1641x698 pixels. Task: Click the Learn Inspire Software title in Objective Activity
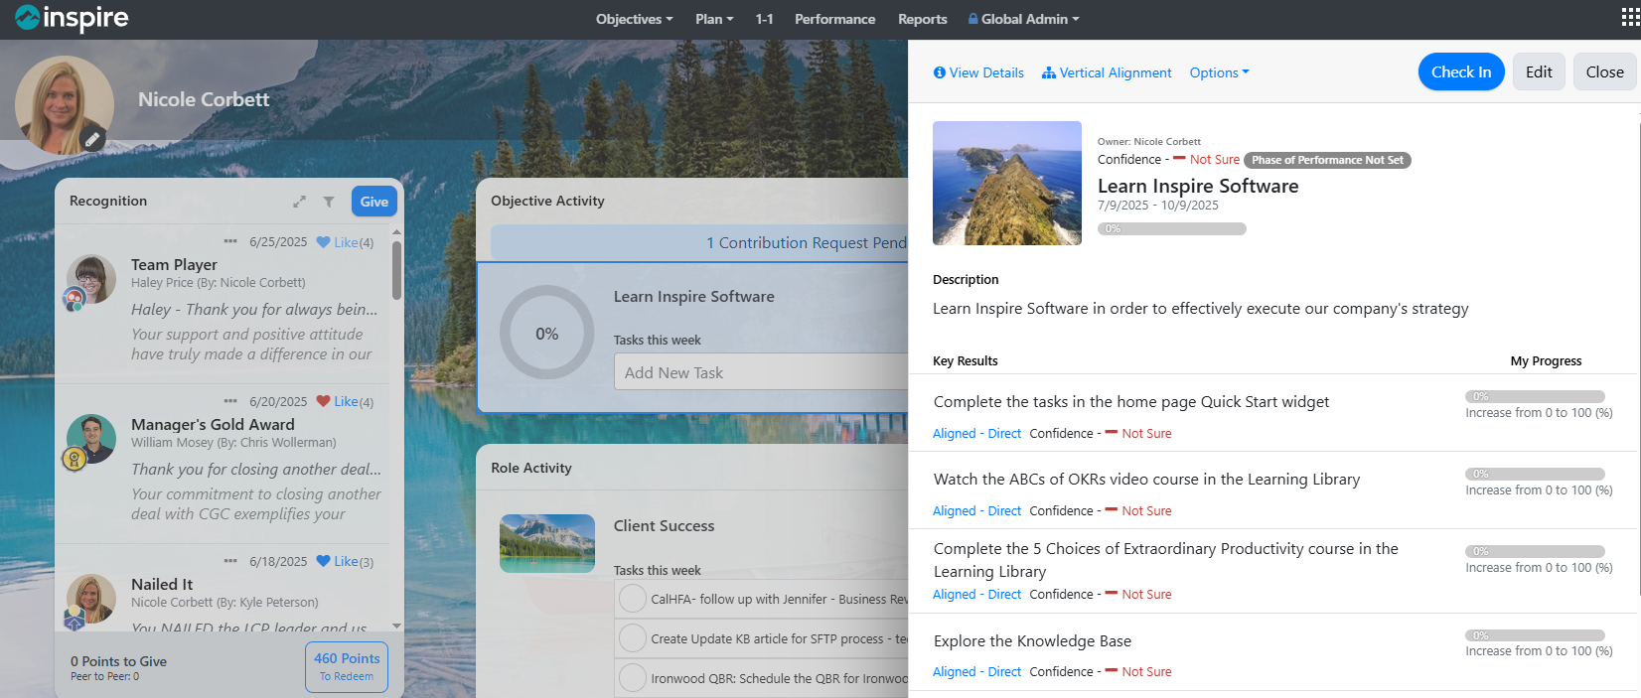click(693, 296)
